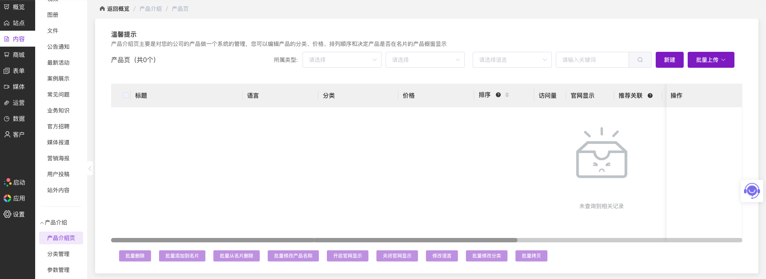Go to 分类管理 in the submenu
This screenshot has height=279, width=766.
[x=58, y=254]
